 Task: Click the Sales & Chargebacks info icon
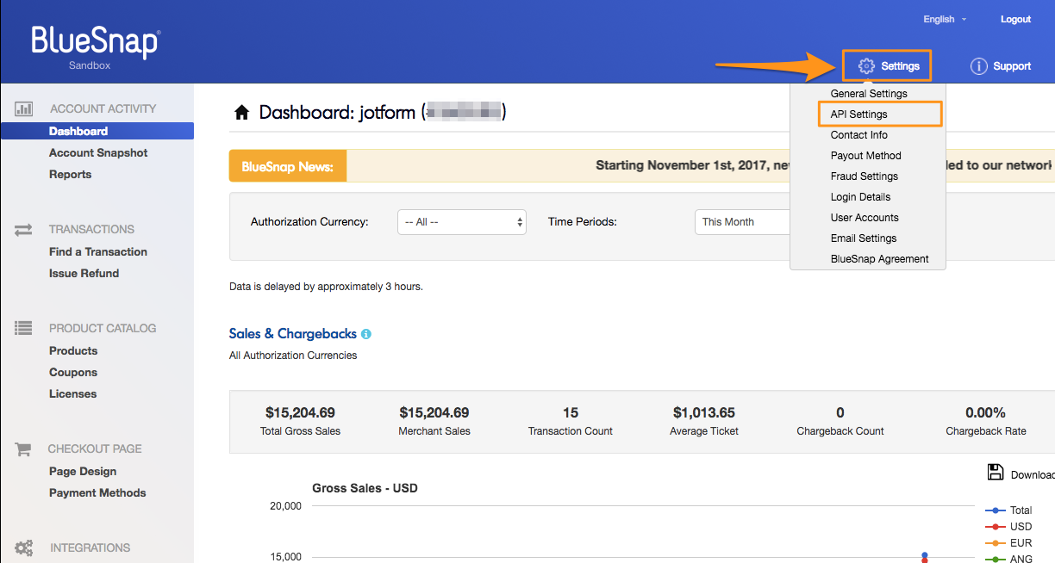pos(366,334)
